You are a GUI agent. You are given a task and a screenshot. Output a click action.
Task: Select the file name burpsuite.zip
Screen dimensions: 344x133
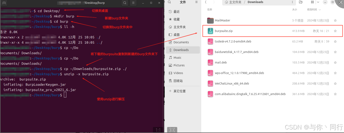pyautogui.click(x=224, y=31)
